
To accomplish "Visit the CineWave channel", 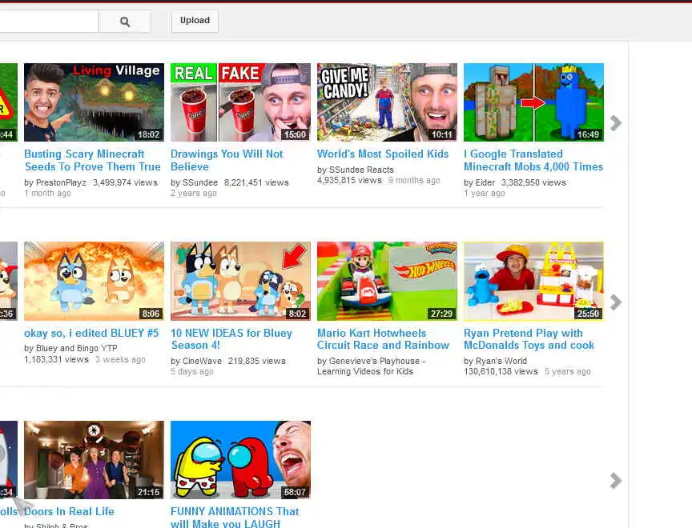I will point(202,361).
